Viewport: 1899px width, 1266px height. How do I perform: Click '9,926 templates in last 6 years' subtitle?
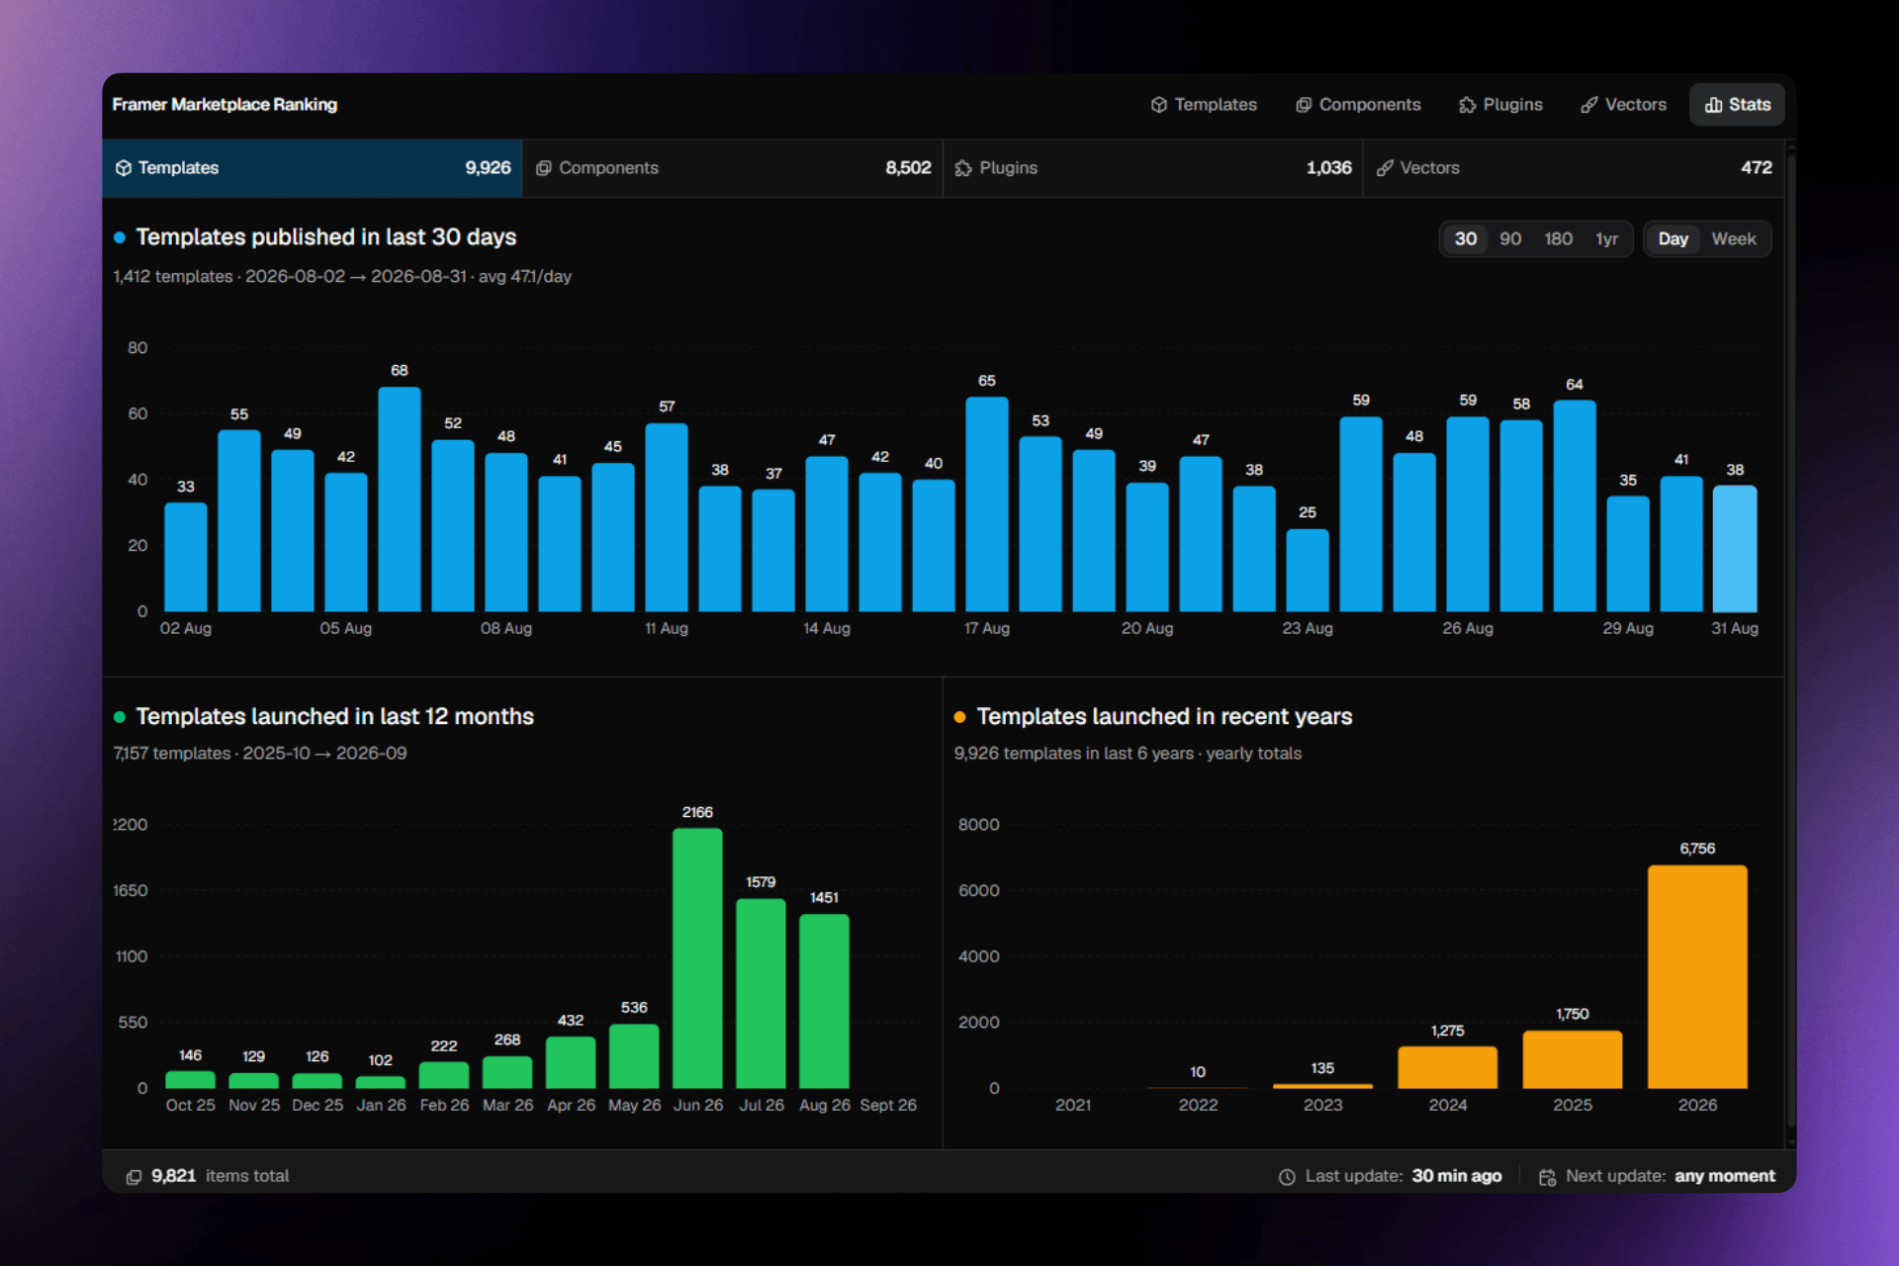1128,754
